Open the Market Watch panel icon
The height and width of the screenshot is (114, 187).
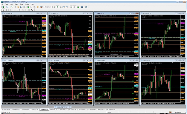pos(12,7)
